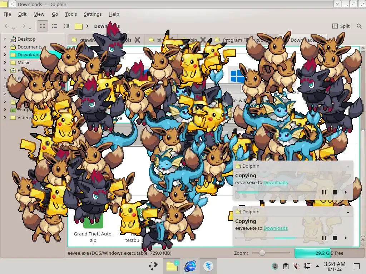Open Downloads link in lower copy notification
366x274 pixels.
276,228
